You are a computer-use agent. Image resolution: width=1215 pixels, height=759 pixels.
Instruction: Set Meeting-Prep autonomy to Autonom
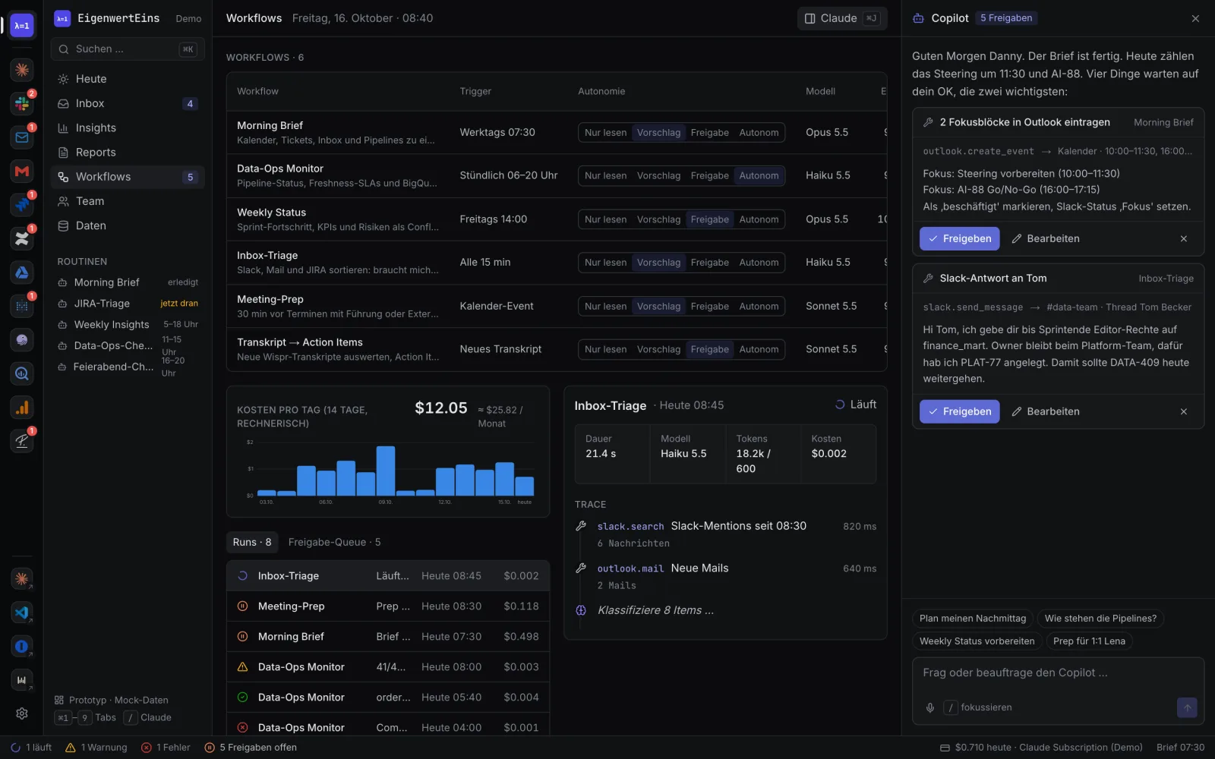[x=759, y=307]
